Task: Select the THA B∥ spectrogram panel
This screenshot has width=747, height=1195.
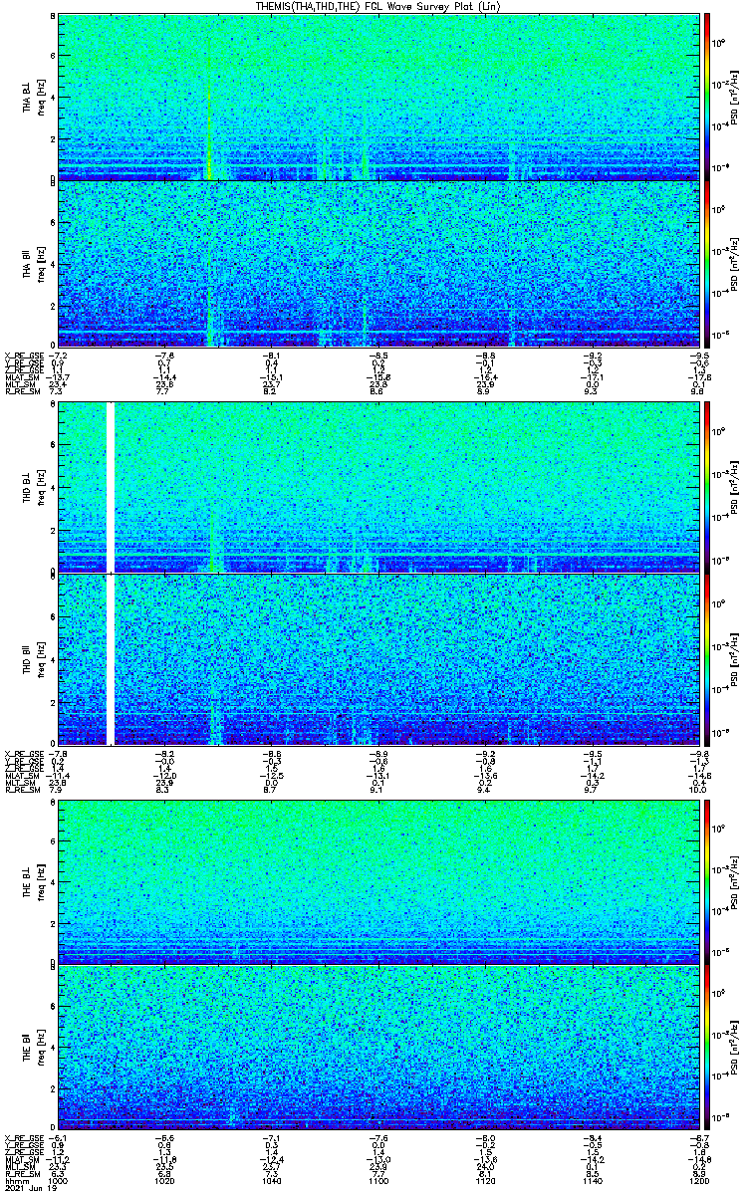Action: coord(376,264)
